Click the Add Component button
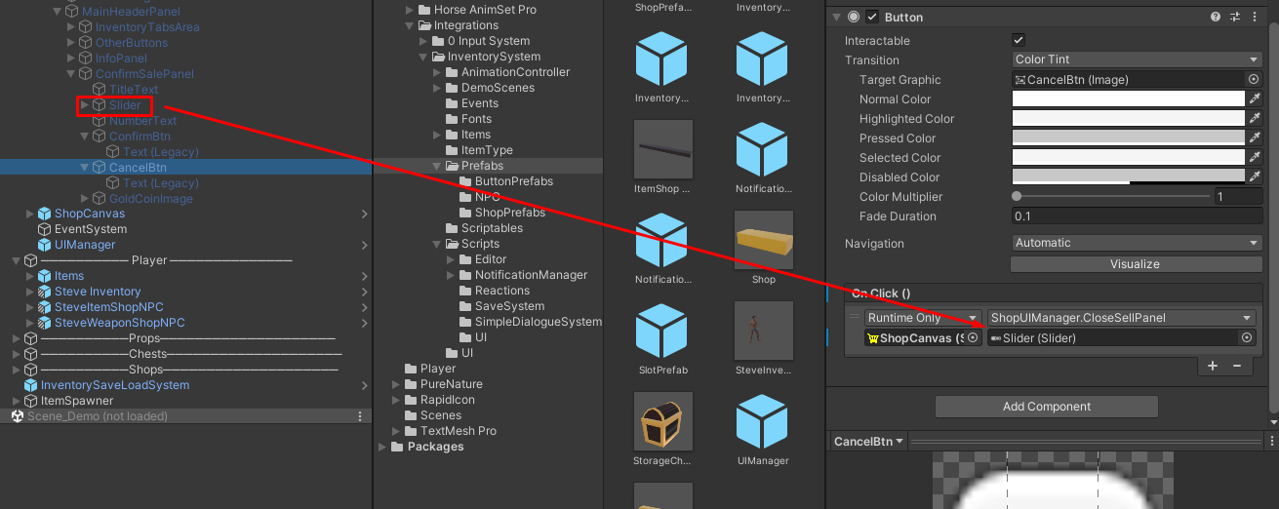 [1047, 407]
